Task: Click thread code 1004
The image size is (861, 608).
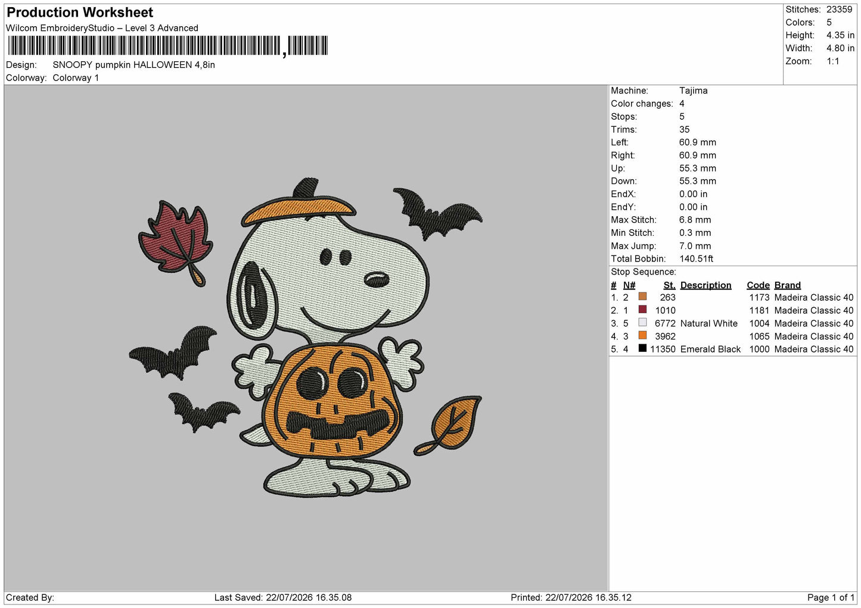Action: tap(759, 324)
